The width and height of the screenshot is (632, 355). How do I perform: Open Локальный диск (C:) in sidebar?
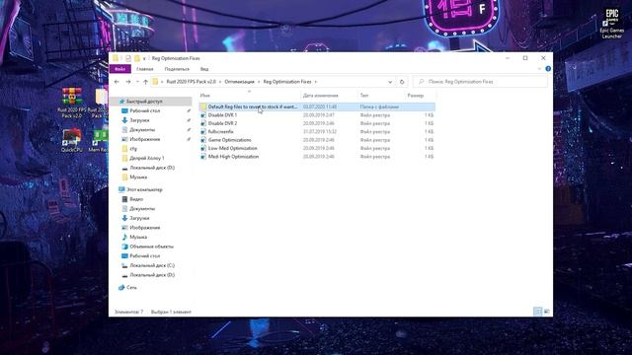pos(152,265)
